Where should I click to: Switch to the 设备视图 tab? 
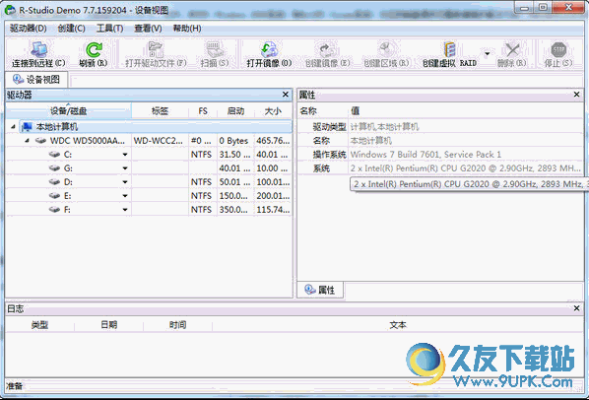36,80
